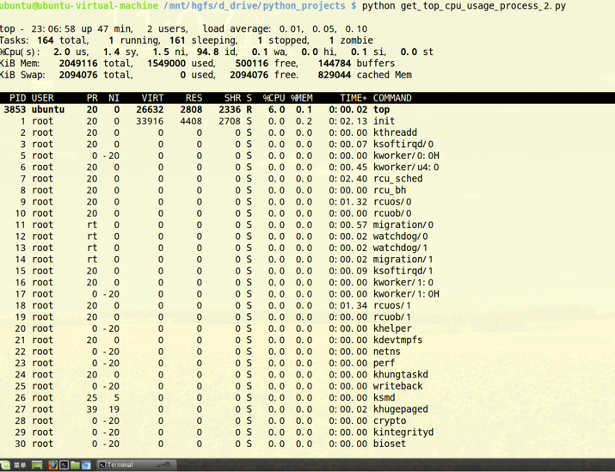
Task: Click the rcu_sched process entry
Action: pyautogui.click(x=397, y=179)
